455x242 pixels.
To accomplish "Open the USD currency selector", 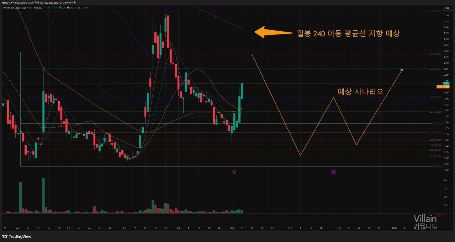I will [x=446, y=8].
